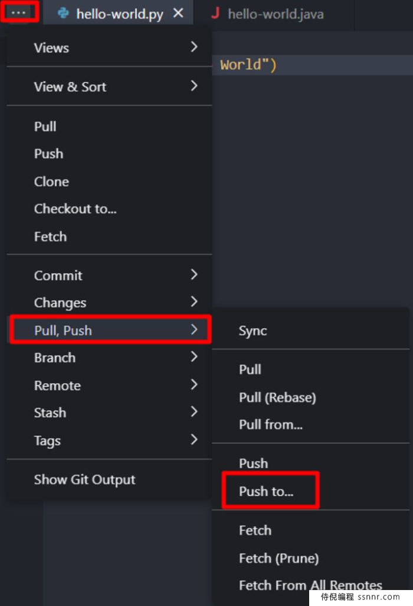Select Pull (Rebase) option
The height and width of the screenshot is (606, 413).
coord(310,397)
